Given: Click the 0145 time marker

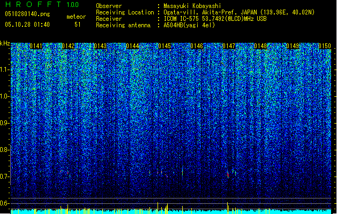Looking at the screenshot, I should [164, 46].
